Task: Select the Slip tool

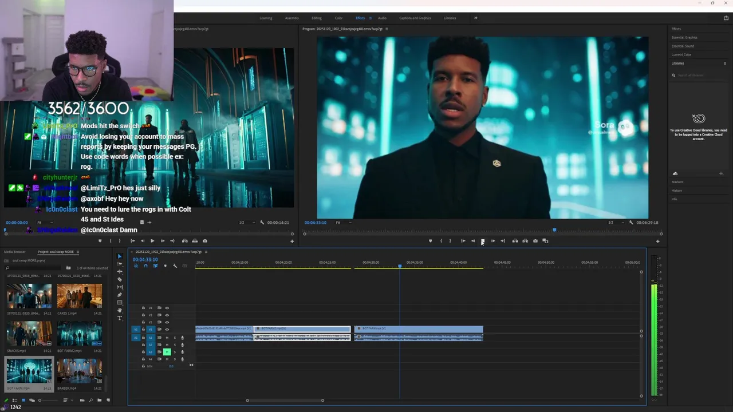Action: (x=120, y=287)
